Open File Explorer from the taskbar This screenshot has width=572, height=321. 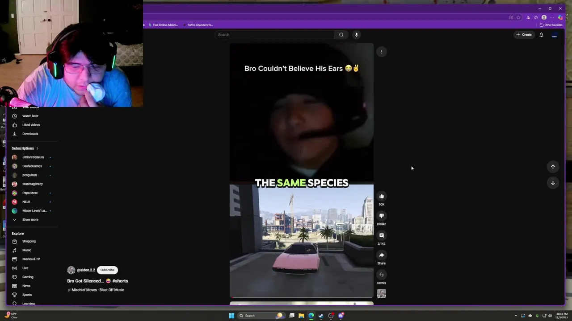tap(301, 316)
